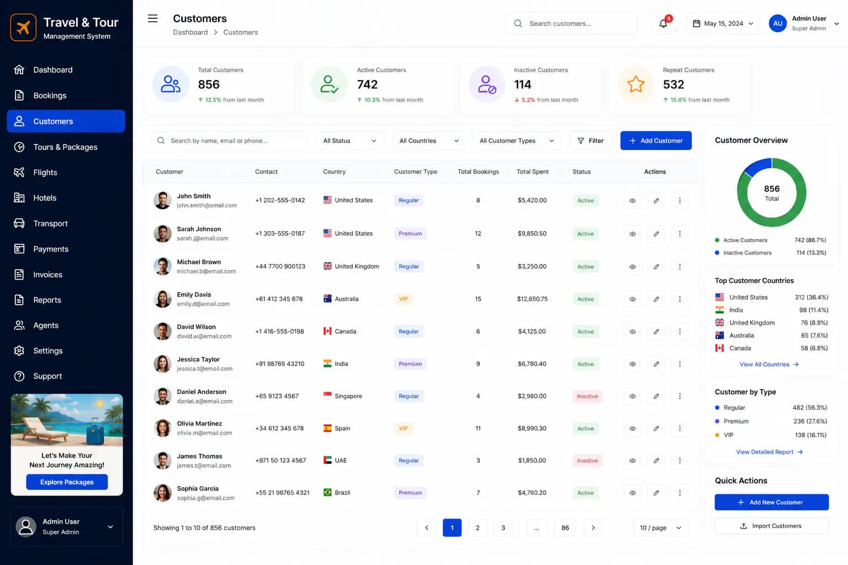Open the All Countries dropdown

point(428,141)
